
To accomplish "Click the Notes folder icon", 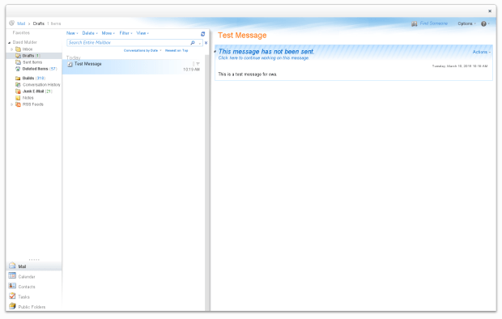I will click(x=19, y=98).
